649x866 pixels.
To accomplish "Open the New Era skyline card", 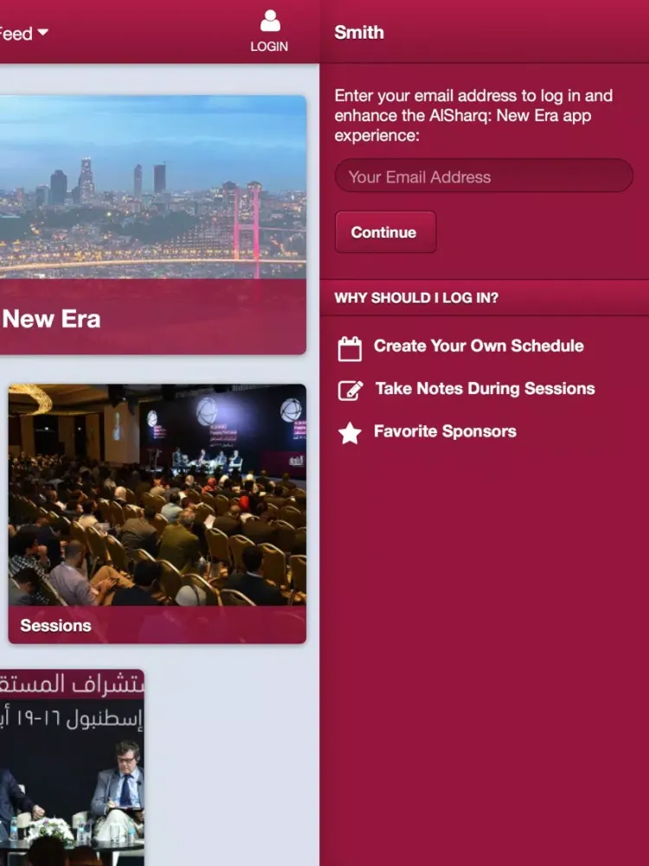I will pyautogui.click(x=153, y=225).
